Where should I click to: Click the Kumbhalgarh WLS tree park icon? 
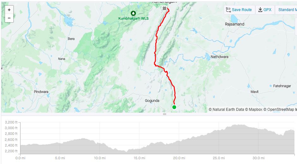133,13
